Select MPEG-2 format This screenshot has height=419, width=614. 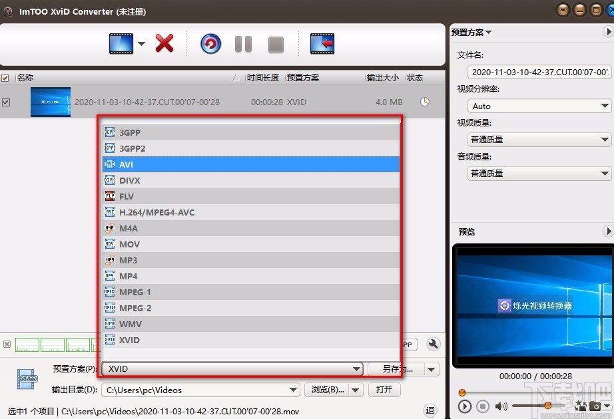251,308
